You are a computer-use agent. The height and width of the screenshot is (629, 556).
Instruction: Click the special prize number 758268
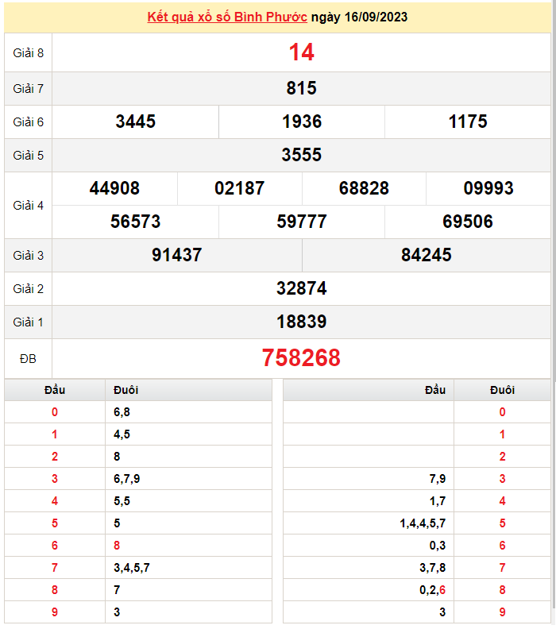coord(301,358)
